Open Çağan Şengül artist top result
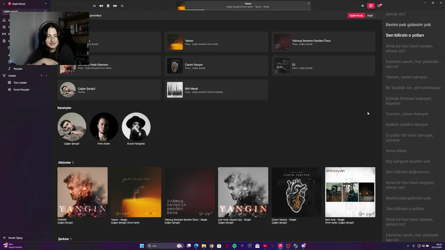Image resolution: width=445 pixels, height=250 pixels. 109,90
